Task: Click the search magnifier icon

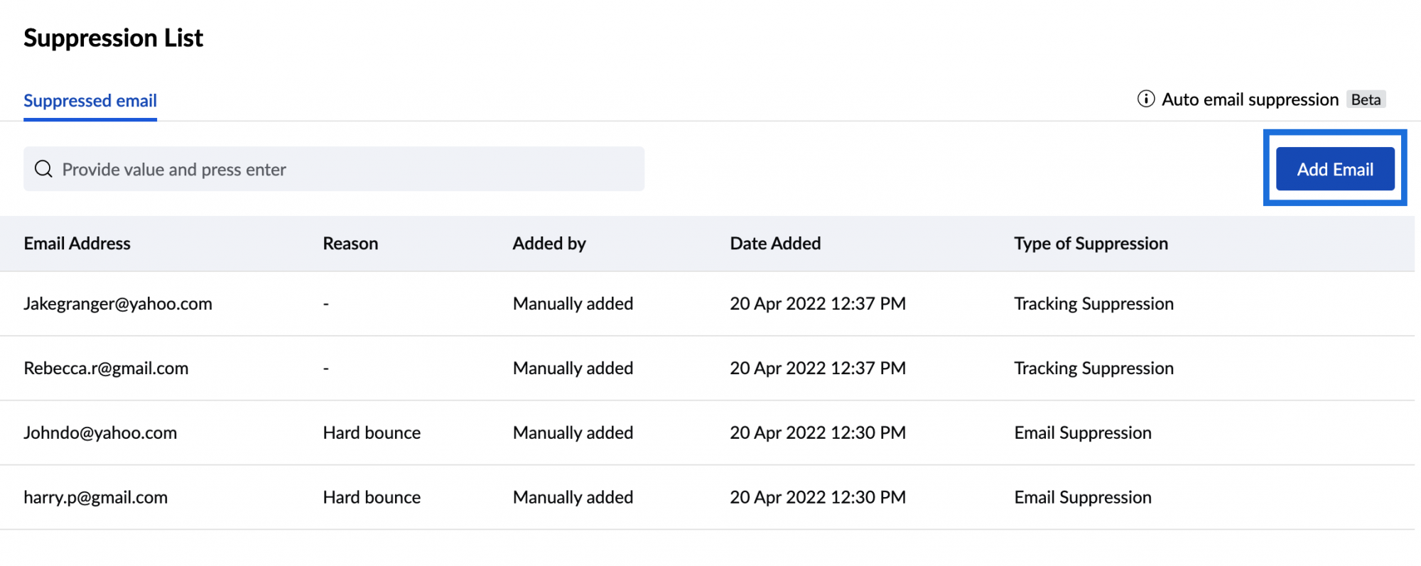Action: click(43, 169)
